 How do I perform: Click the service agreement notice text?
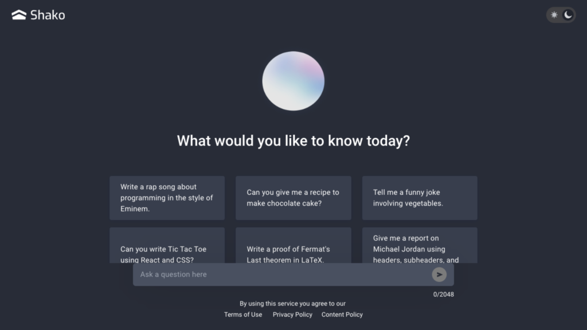click(x=293, y=304)
